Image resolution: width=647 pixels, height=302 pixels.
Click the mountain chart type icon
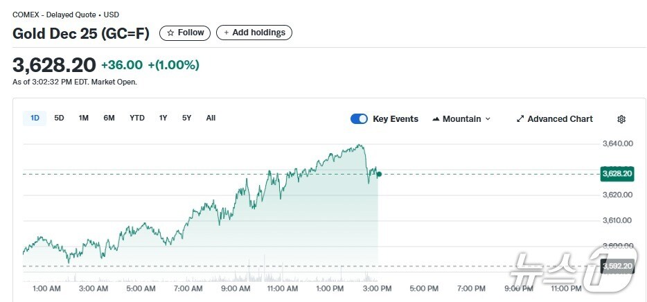436,119
